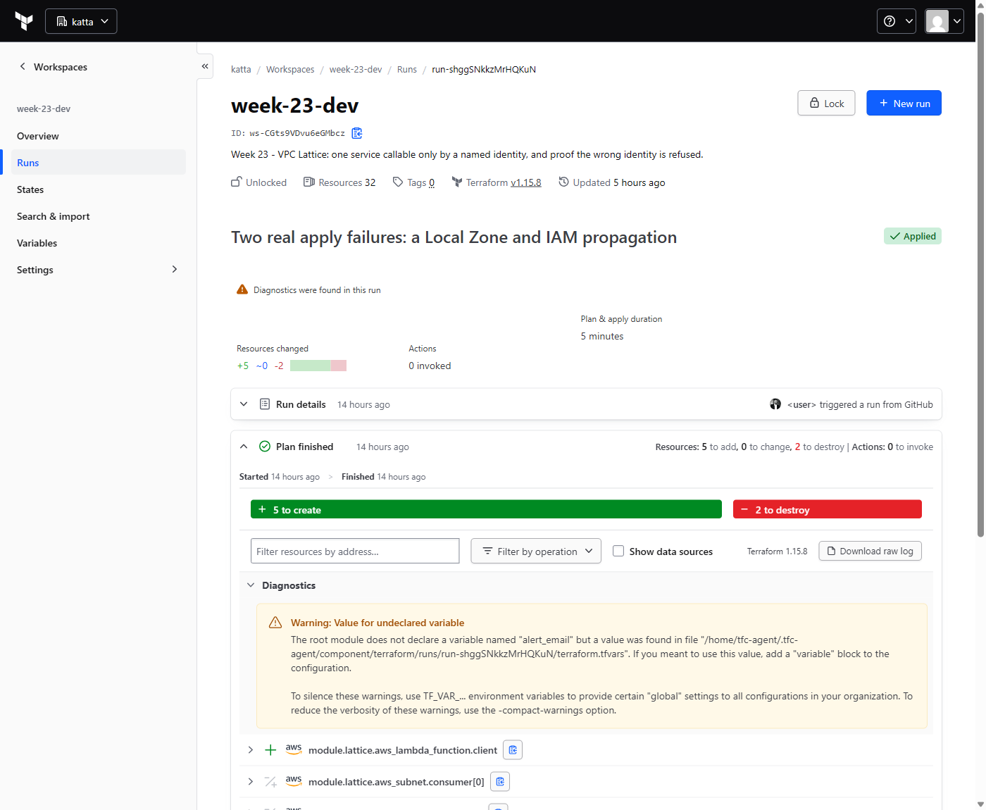This screenshot has height=810, width=986.
Task: Toggle the Show data sources checkbox
Action: (x=618, y=551)
